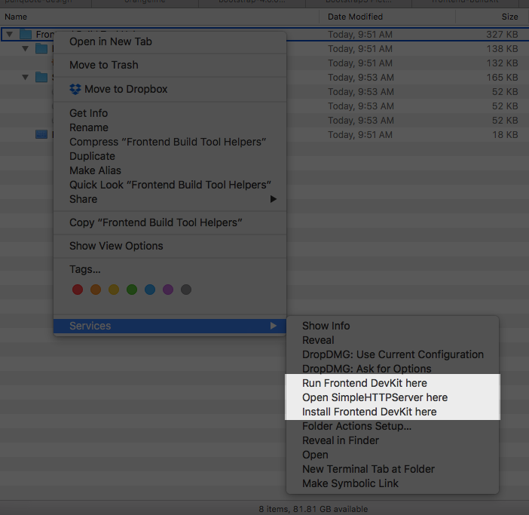The width and height of the screenshot is (529, 515).
Task: Open Get Info
Action: 170,113
